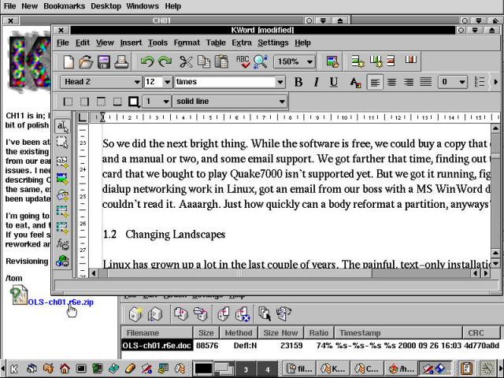The image size is (504, 378).
Task: Open the 150% zoom dropdown
Action: (x=310, y=61)
